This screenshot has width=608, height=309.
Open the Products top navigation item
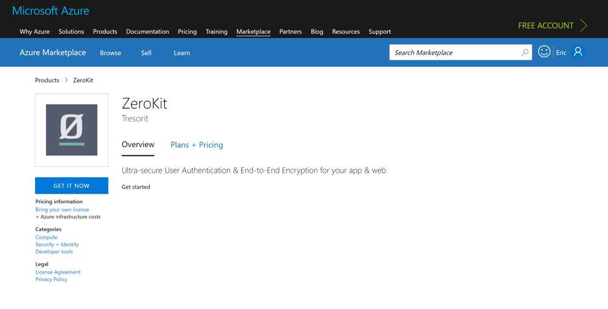(105, 32)
